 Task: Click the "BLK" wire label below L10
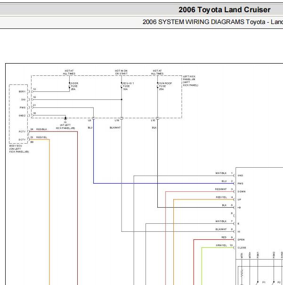tap(154, 128)
